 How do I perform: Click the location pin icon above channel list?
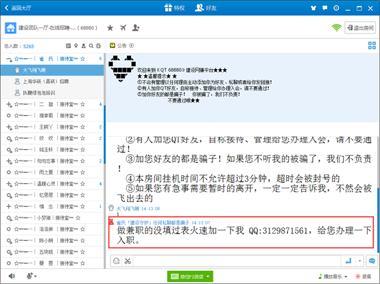coord(76,46)
